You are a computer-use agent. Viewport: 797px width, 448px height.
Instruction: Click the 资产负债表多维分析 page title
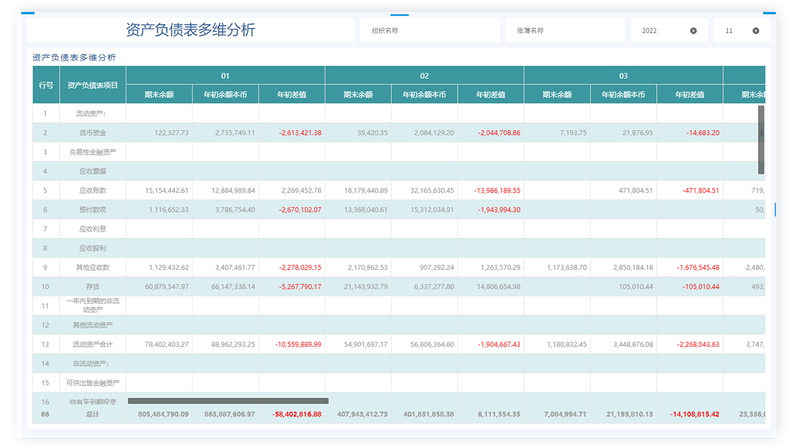pos(190,30)
